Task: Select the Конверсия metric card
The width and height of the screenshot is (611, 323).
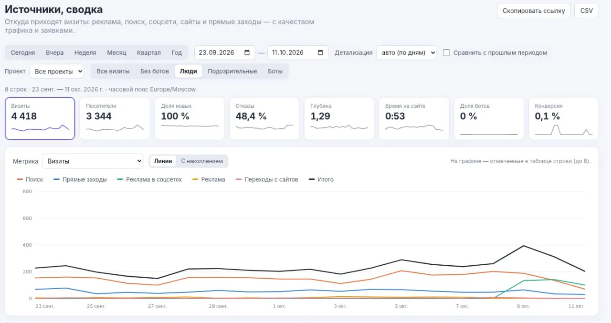Action: click(x=564, y=119)
